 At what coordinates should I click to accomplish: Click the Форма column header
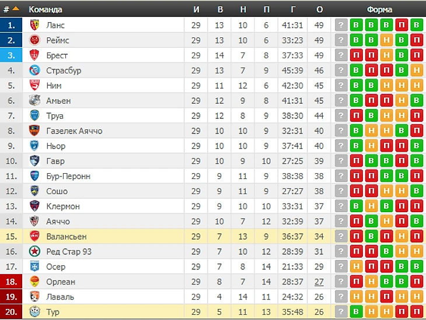379,9
